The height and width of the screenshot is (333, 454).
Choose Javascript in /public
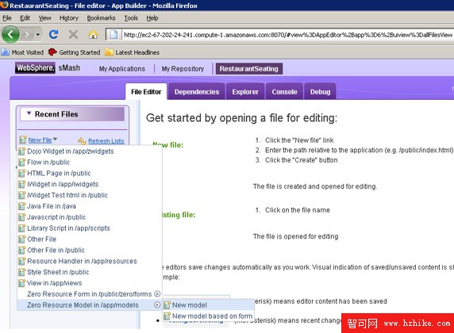click(56, 217)
